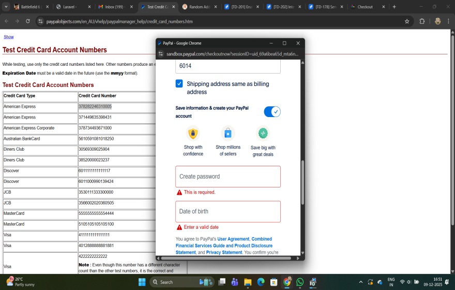Click the Shop with confidence shield icon
Image resolution: width=455 pixels, height=290 pixels.
tap(193, 134)
